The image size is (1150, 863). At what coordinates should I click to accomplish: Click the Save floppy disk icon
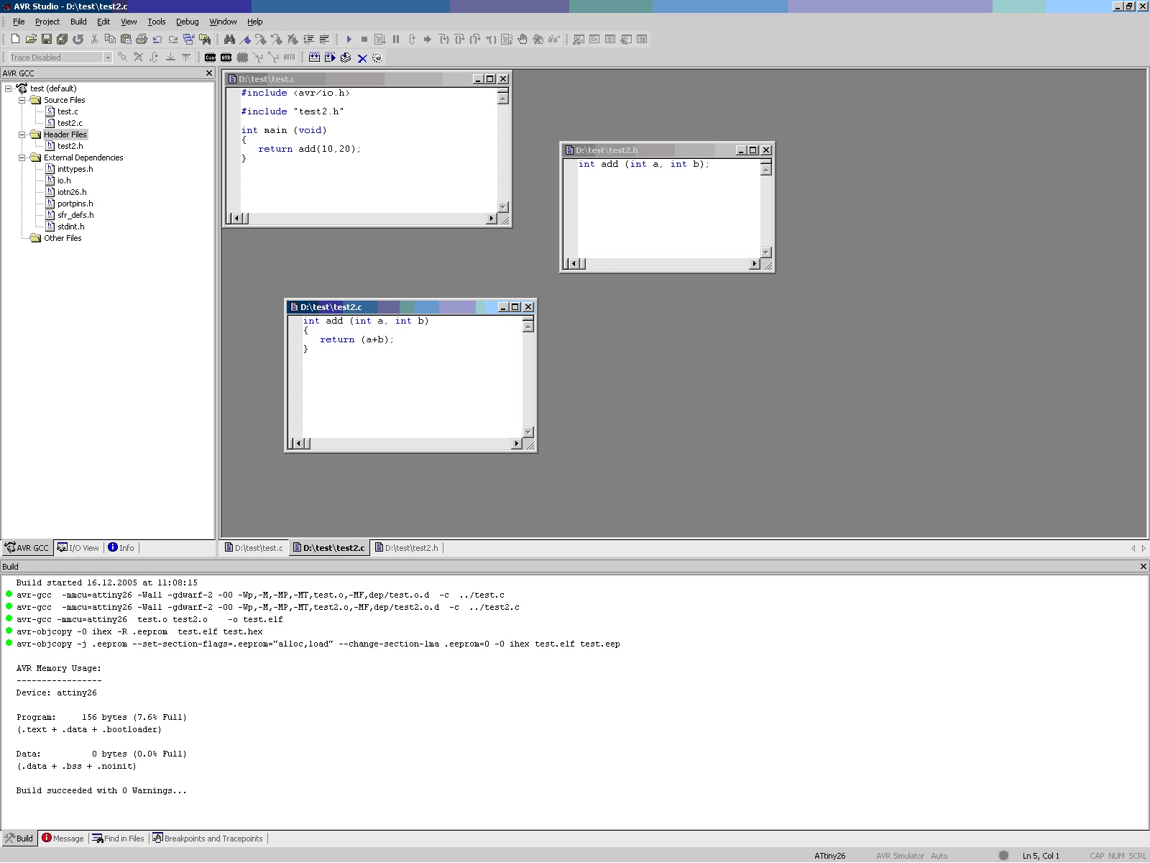(47, 39)
